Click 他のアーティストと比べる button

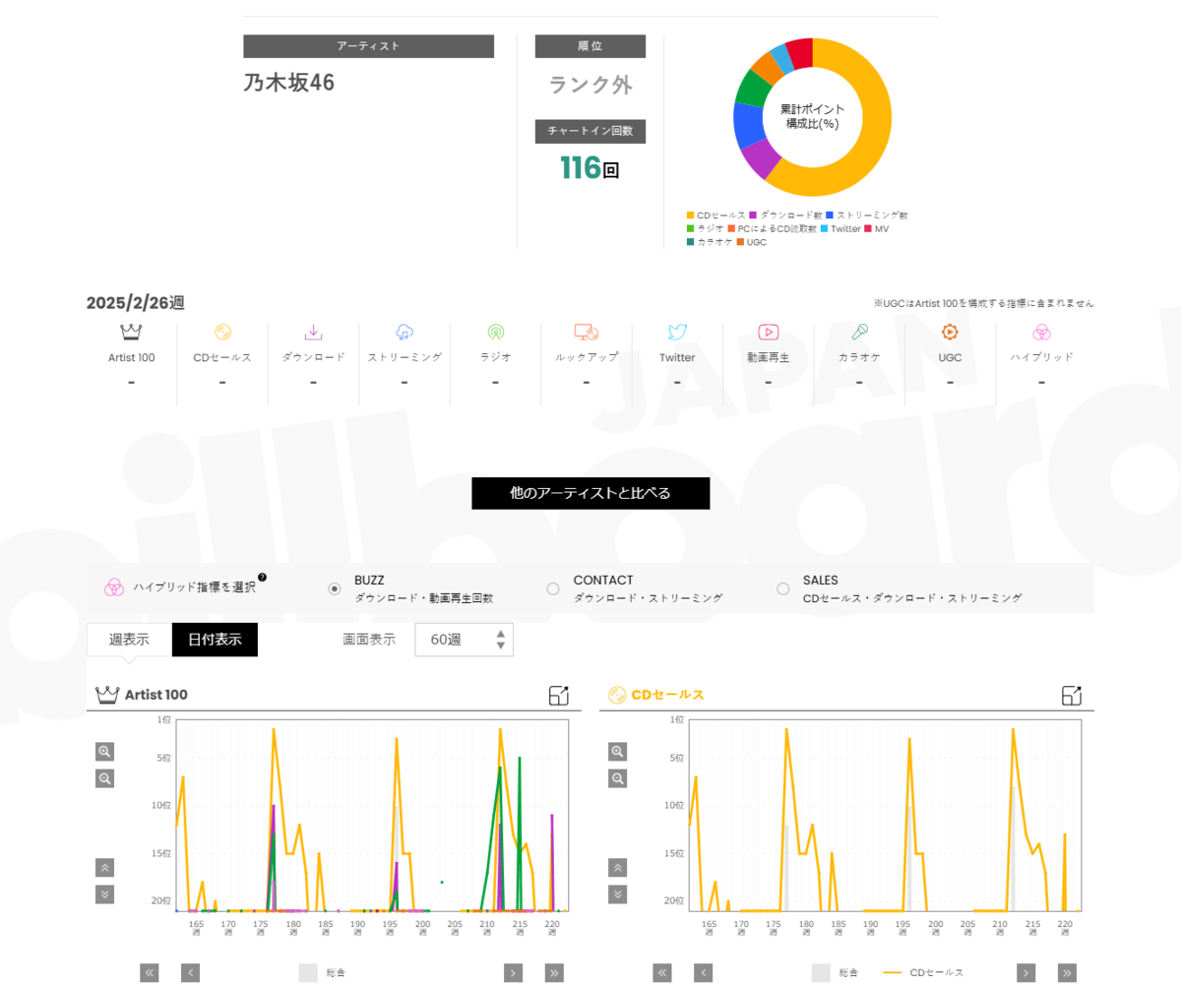590,493
